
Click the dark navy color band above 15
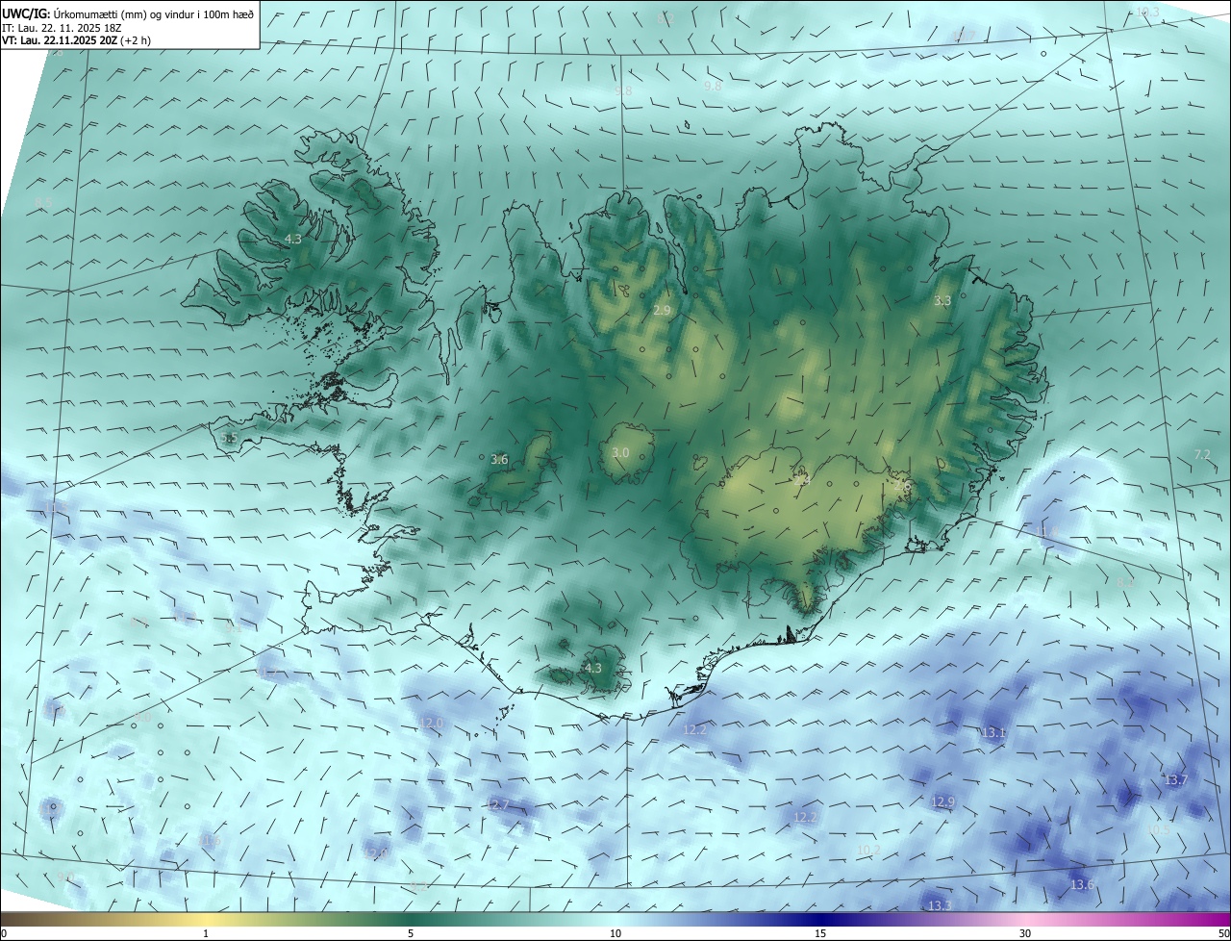(820, 919)
